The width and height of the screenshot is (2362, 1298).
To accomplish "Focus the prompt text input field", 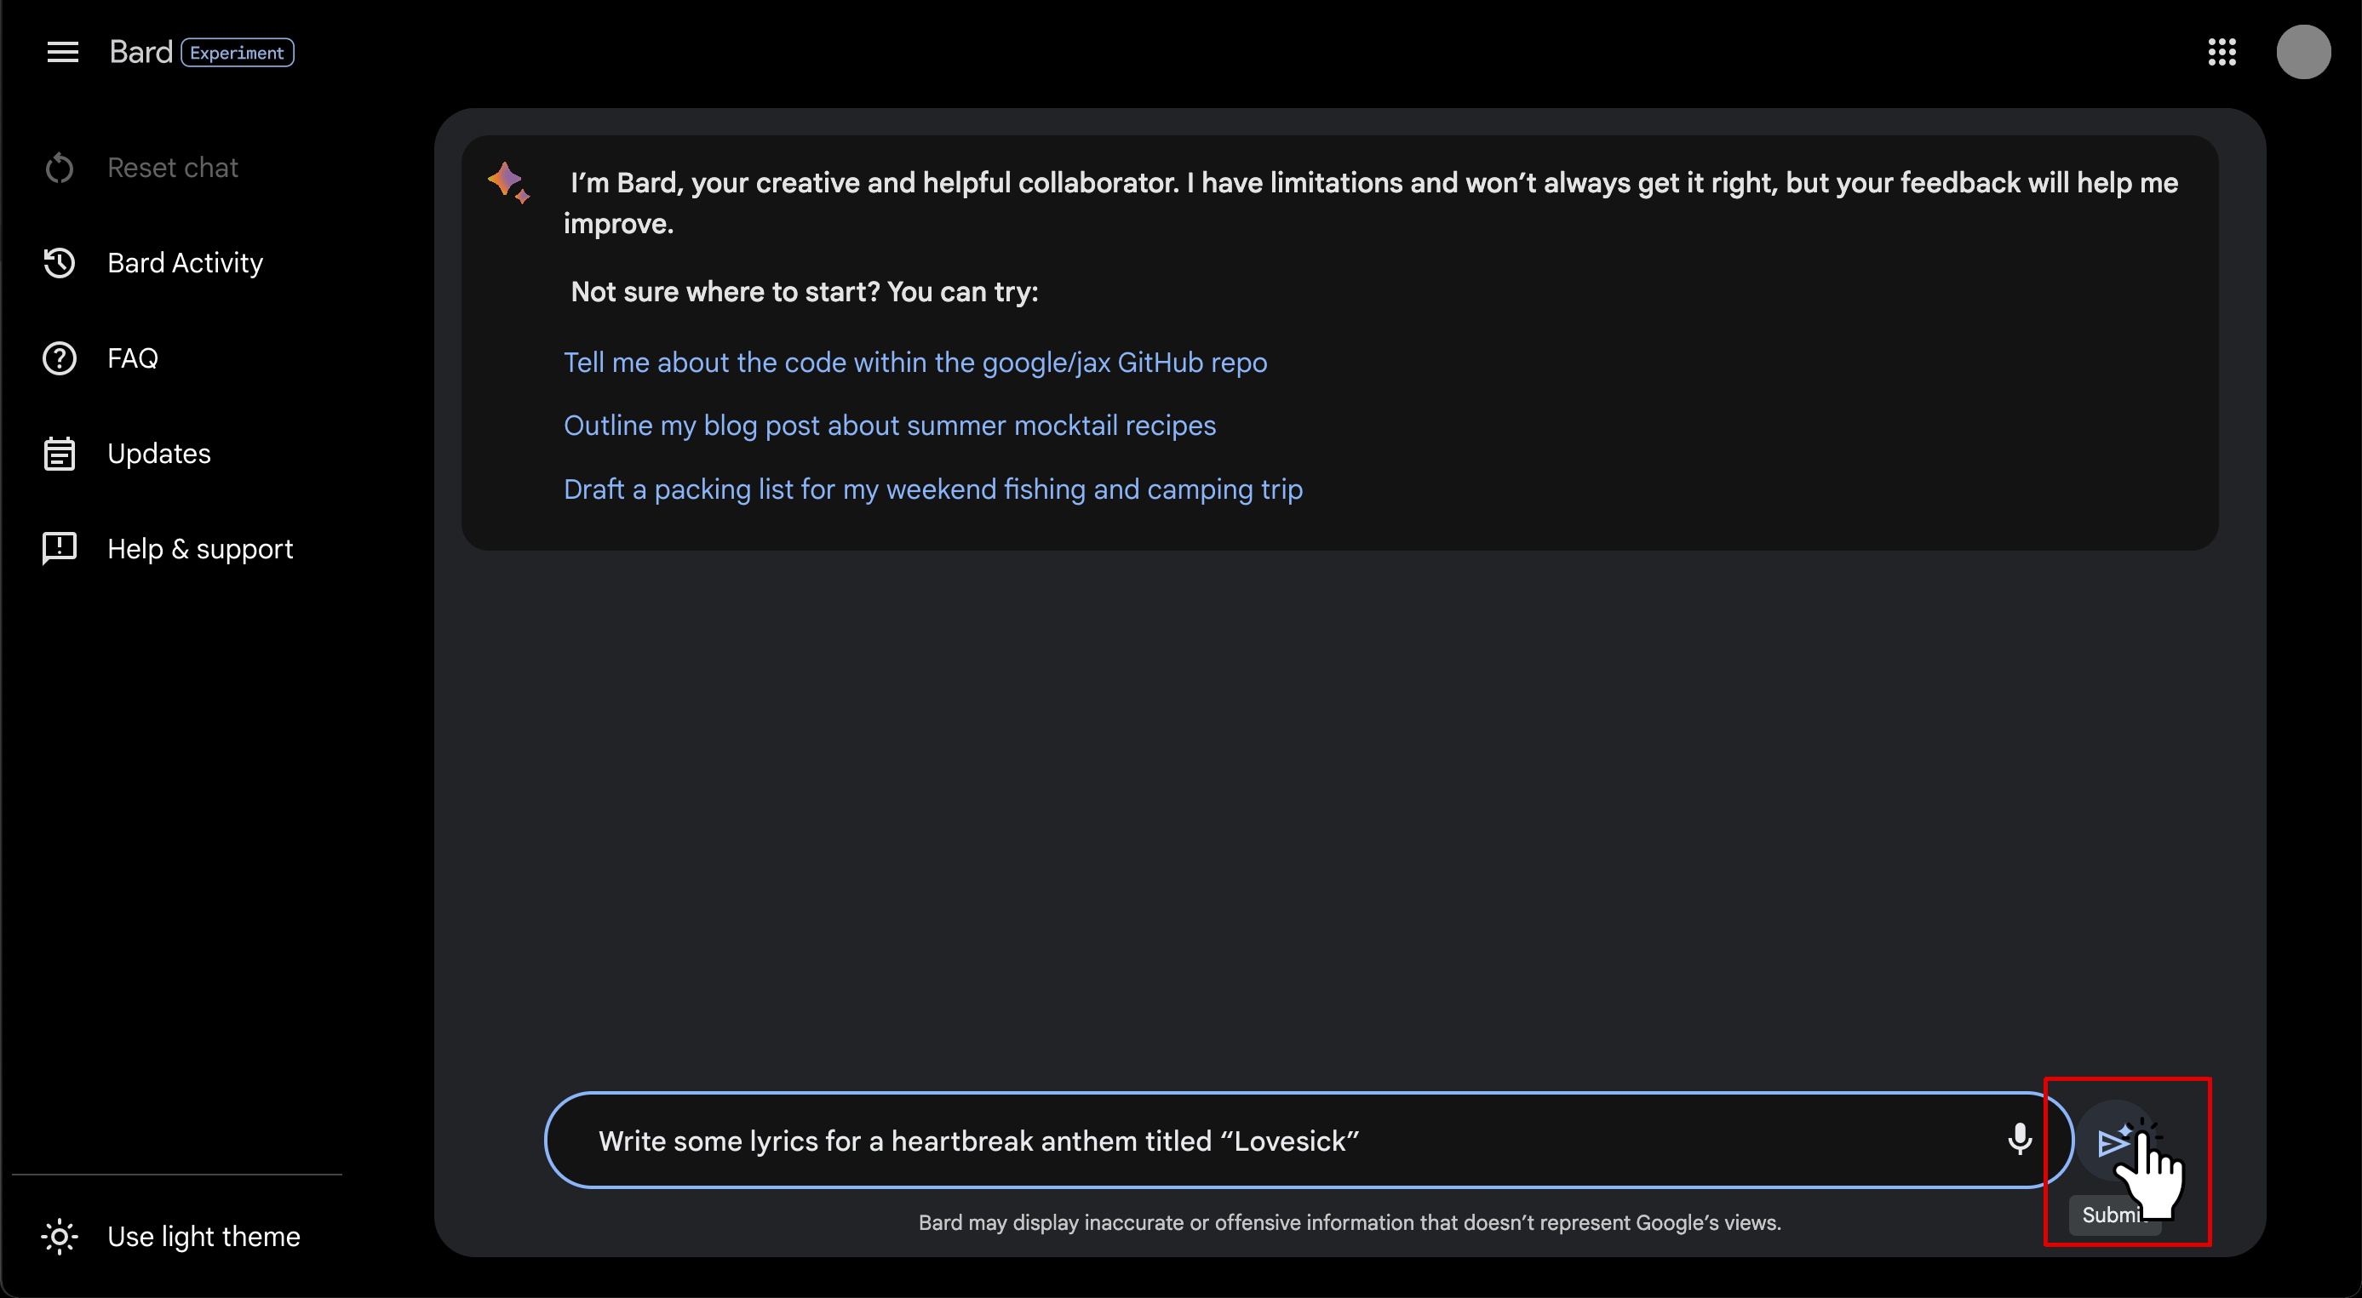I will coord(1293,1141).
